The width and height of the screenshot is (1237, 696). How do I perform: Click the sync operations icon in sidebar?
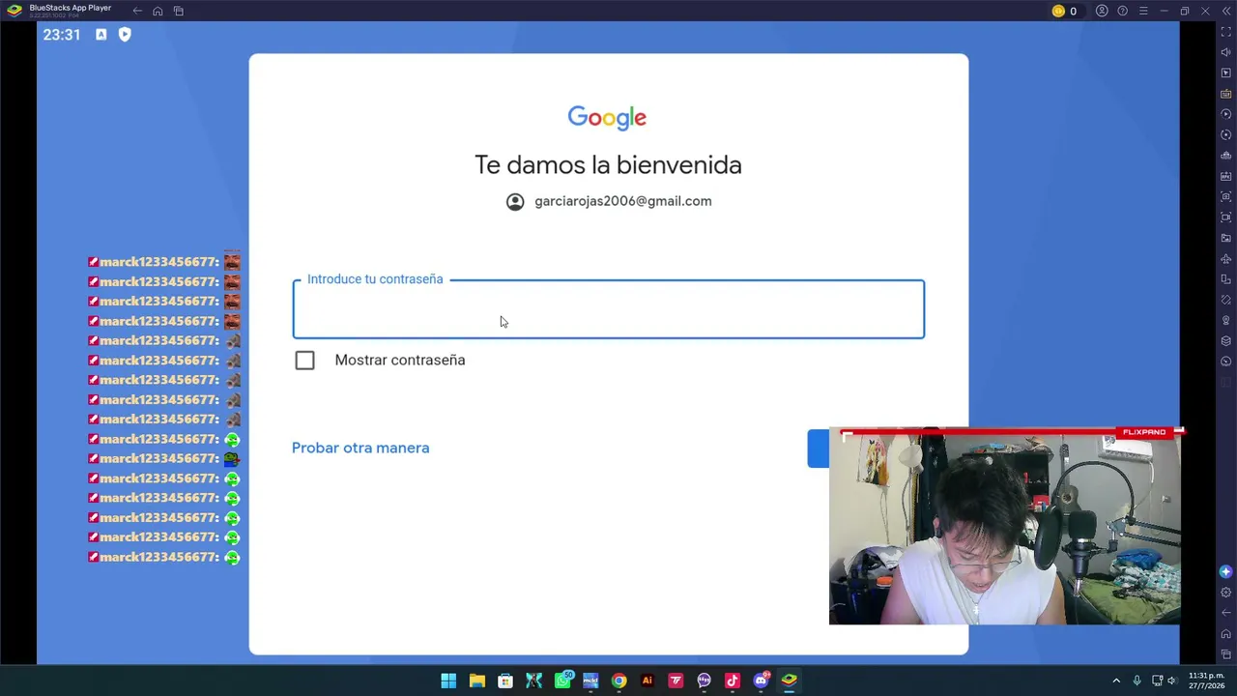point(1226,114)
